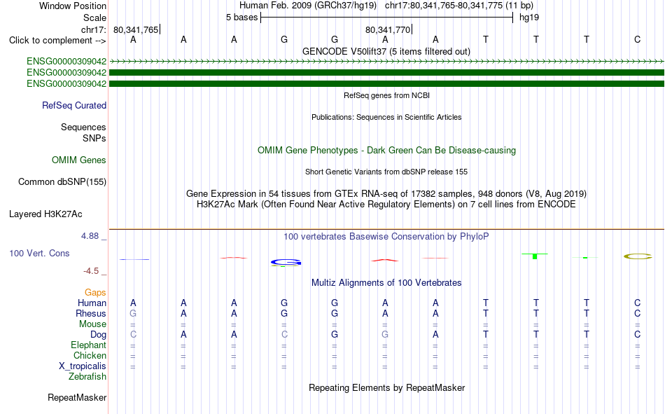The width and height of the screenshot is (665, 414).
Task: Click the Zebrafish species label
Action: coord(87,376)
